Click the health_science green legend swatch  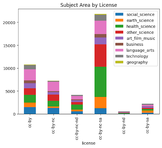pos(119,26)
